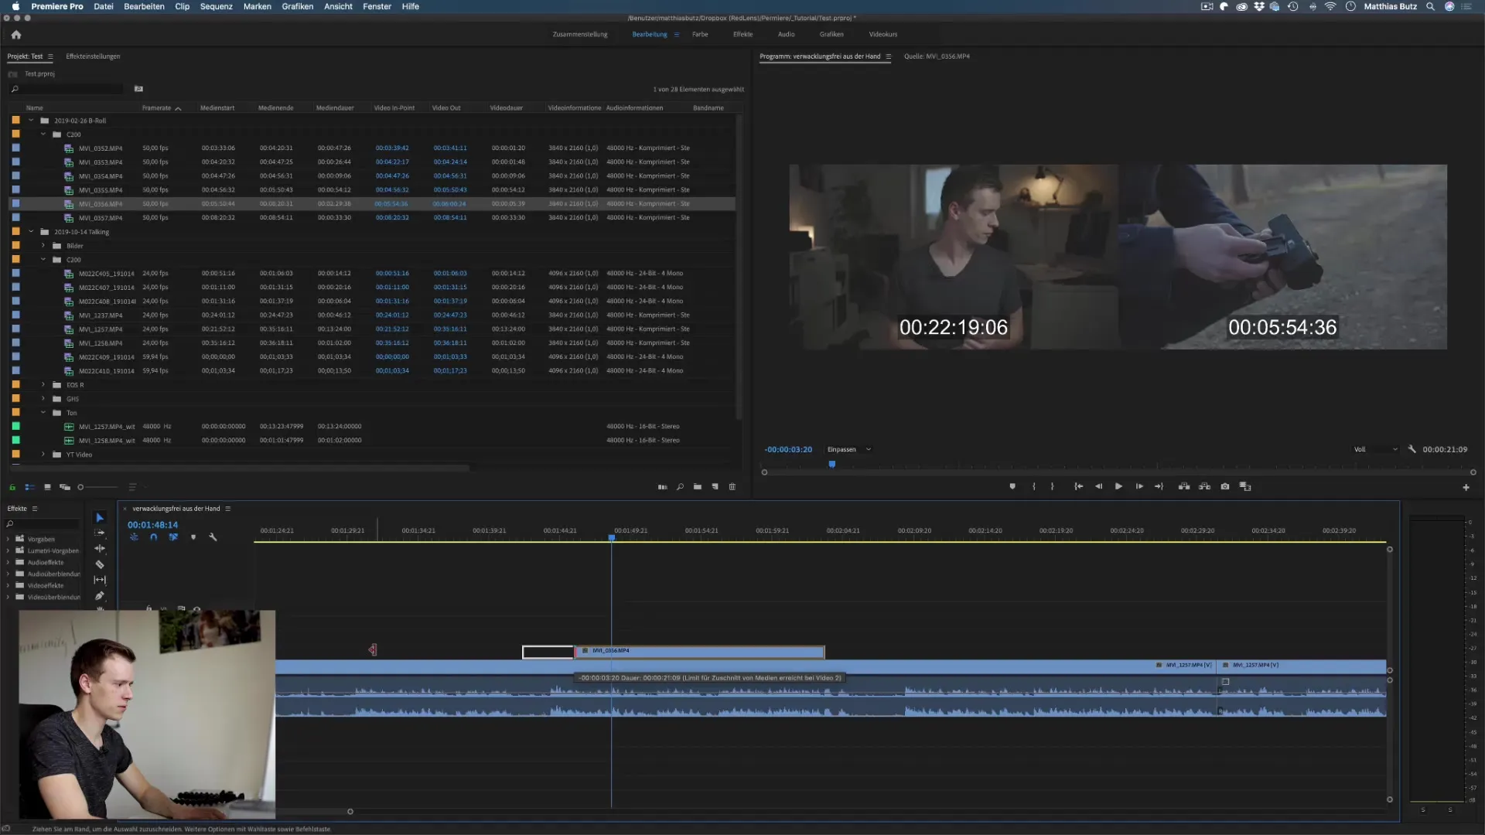Open the Sequenz menu

[x=216, y=6]
